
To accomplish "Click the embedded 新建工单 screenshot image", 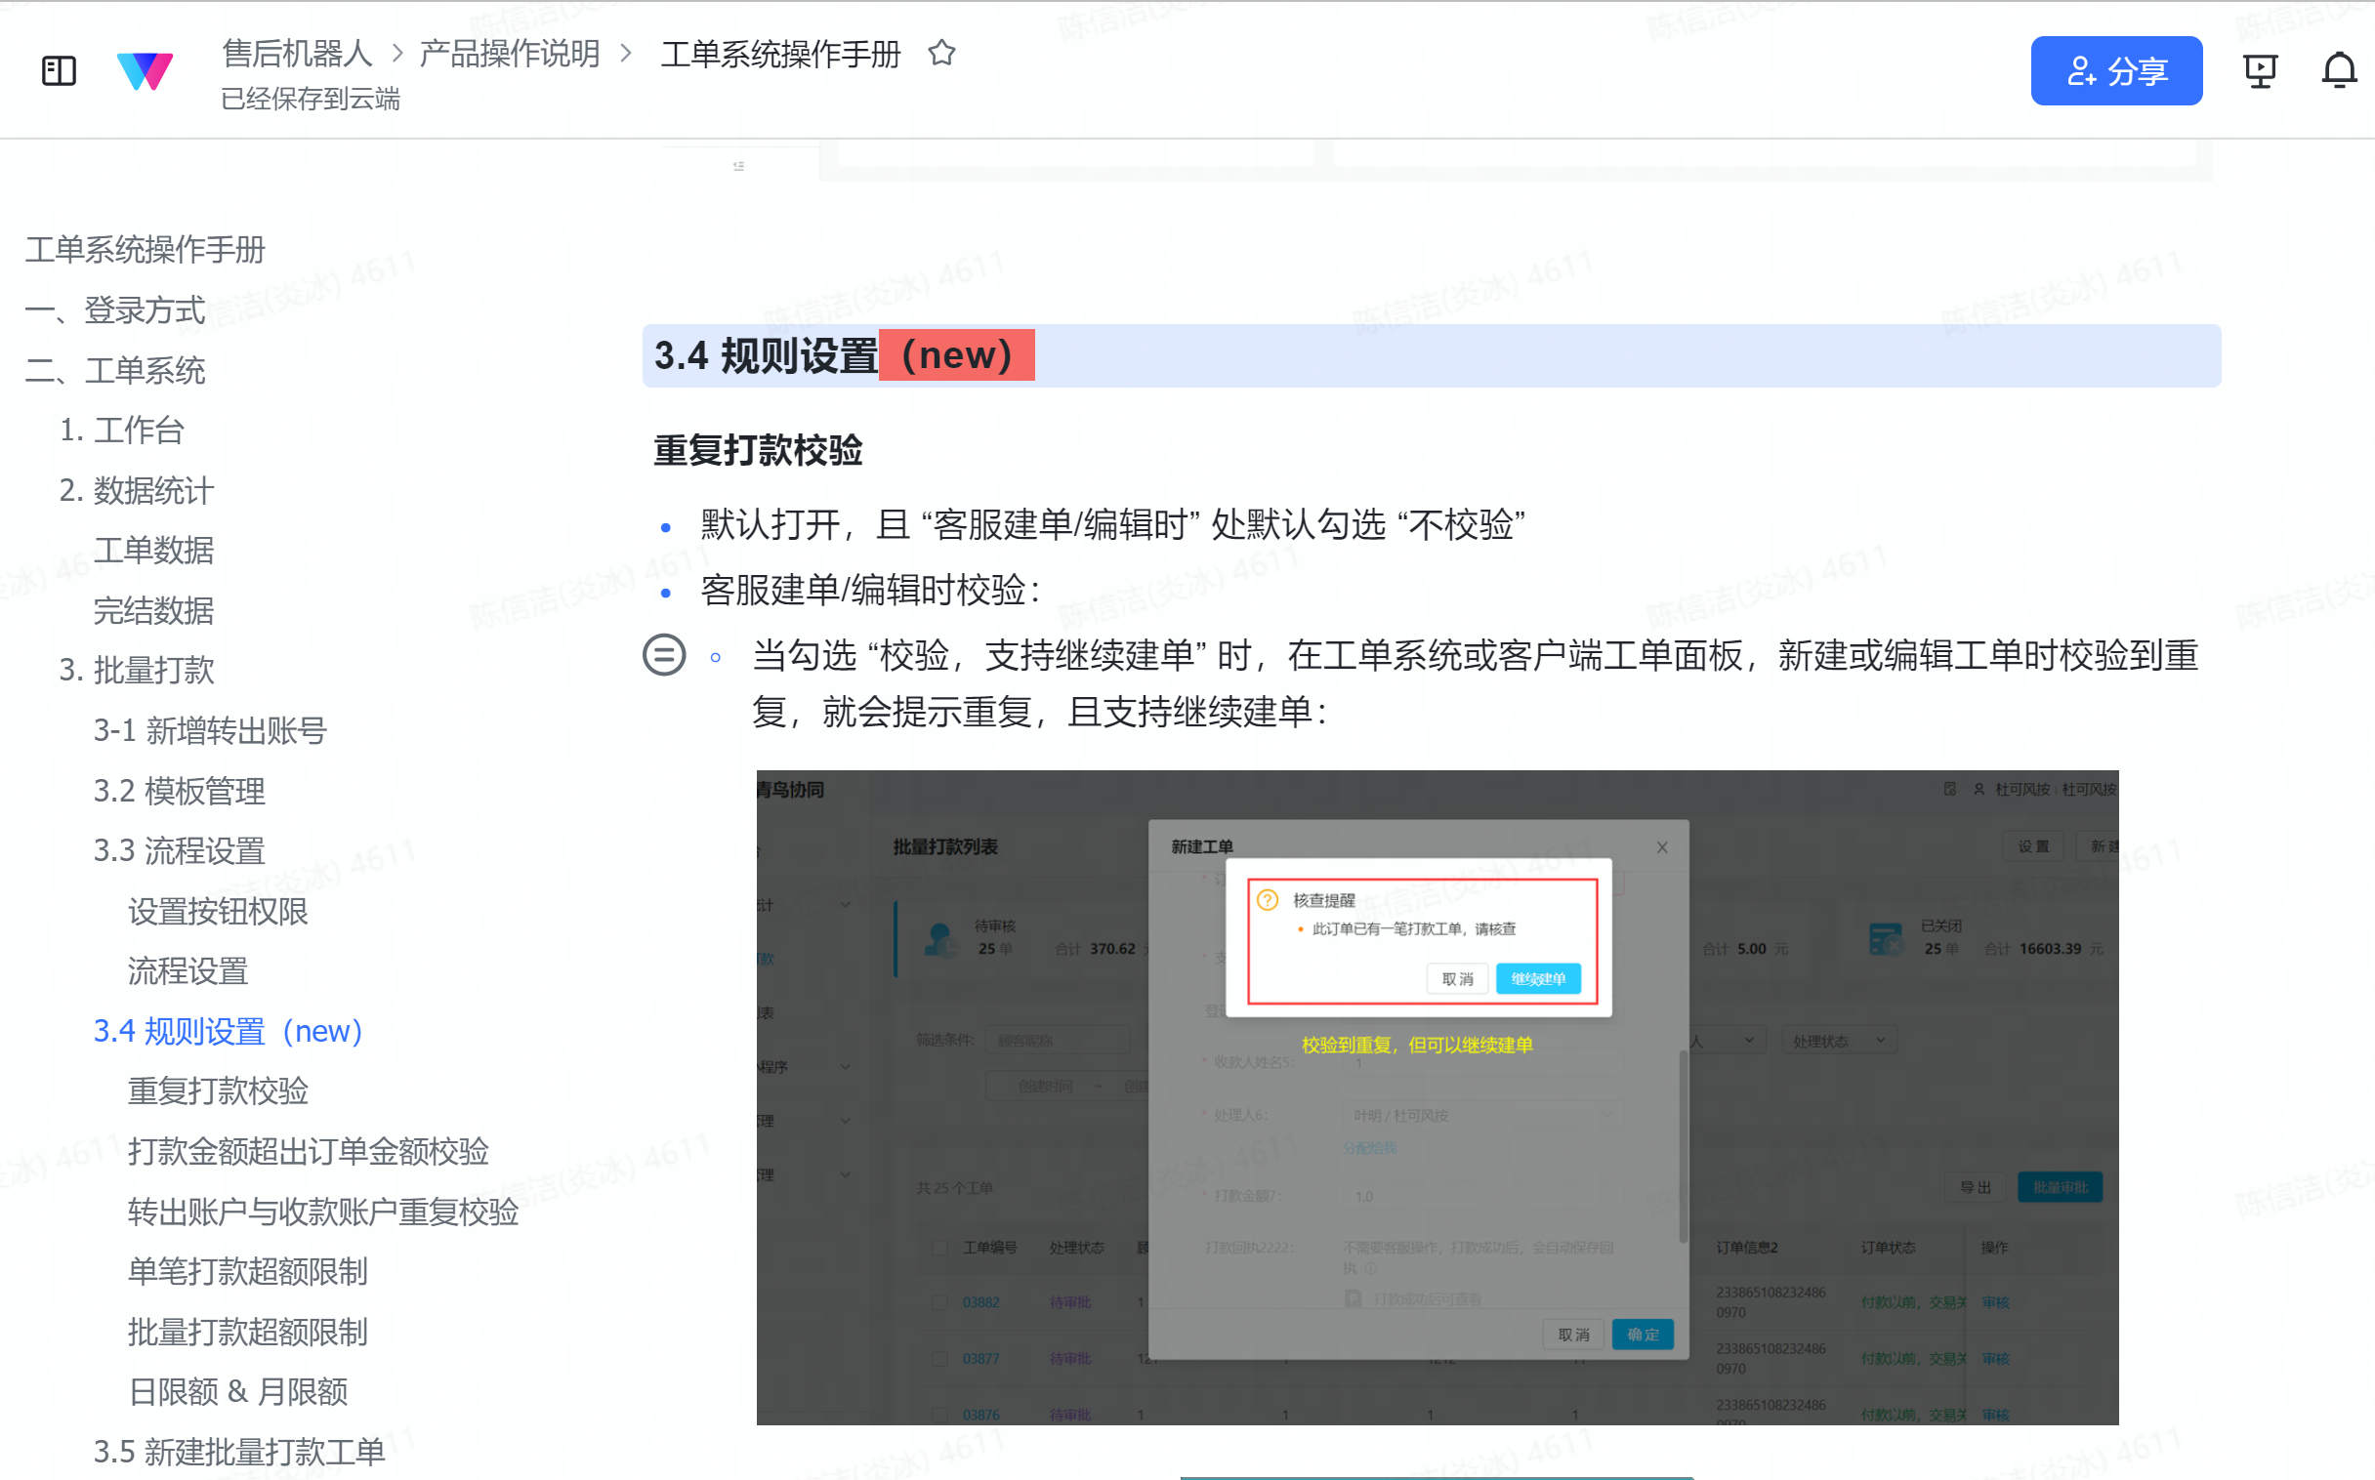I will pyautogui.click(x=1437, y=1097).
